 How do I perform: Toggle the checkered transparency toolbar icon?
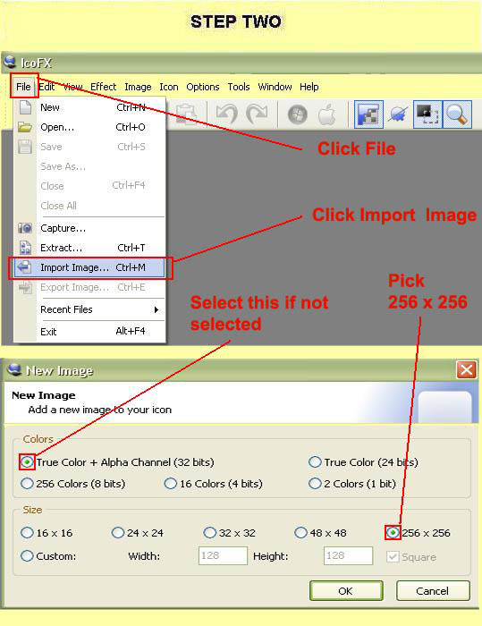click(368, 114)
